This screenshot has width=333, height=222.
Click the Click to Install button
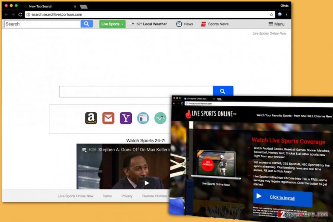tap(283, 197)
